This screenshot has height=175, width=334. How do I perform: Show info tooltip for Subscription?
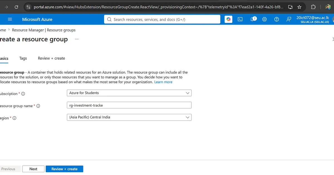tap(23, 94)
